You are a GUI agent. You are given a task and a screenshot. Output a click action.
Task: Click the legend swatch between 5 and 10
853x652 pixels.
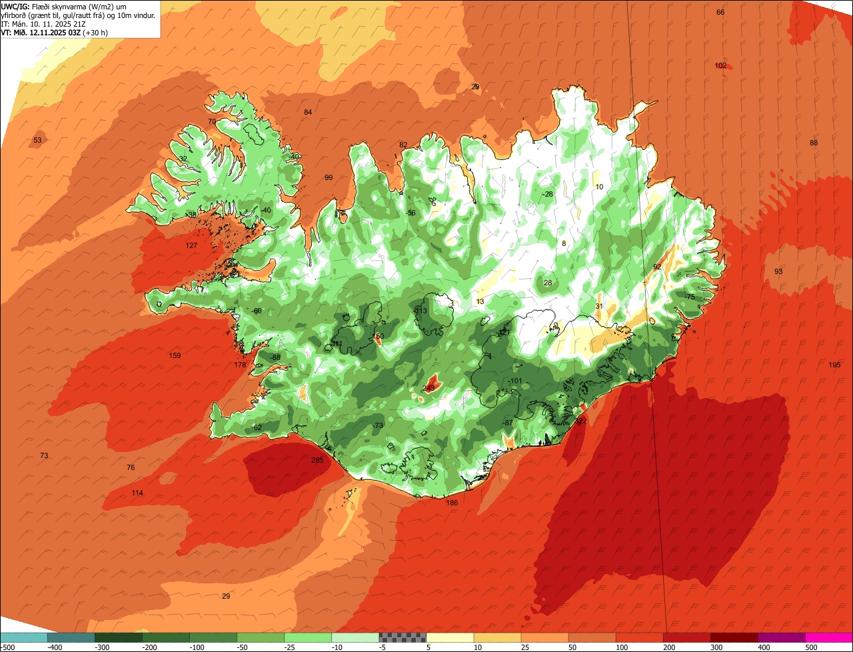tap(450, 637)
